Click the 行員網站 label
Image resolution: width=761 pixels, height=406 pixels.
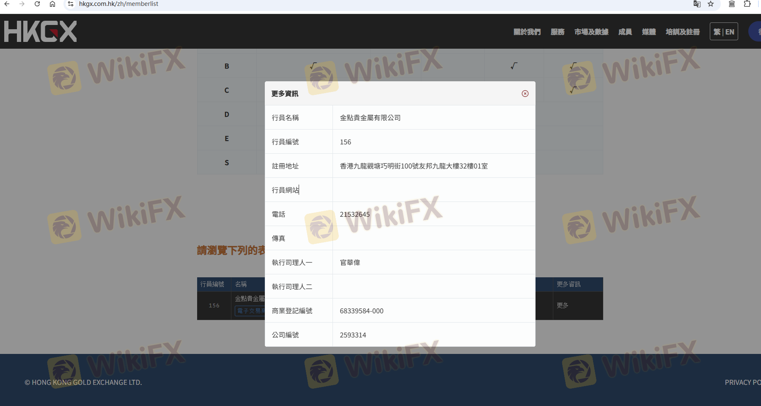[285, 190]
